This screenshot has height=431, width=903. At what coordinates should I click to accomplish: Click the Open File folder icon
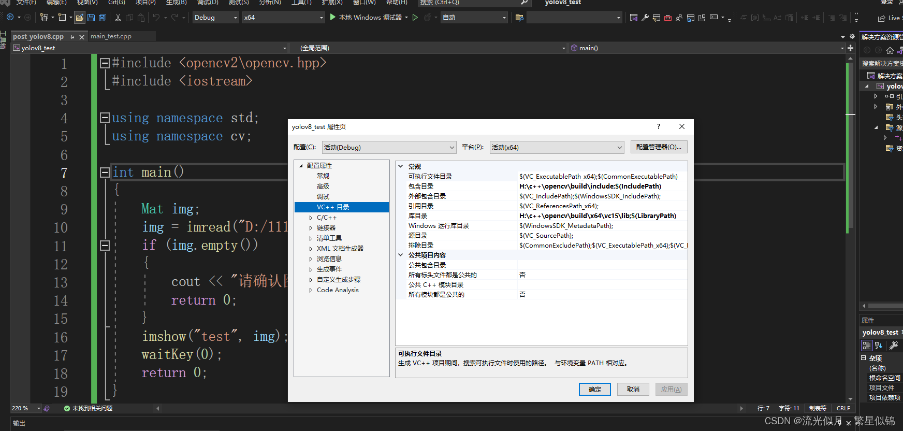pyautogui.click(x=79, y=18)
